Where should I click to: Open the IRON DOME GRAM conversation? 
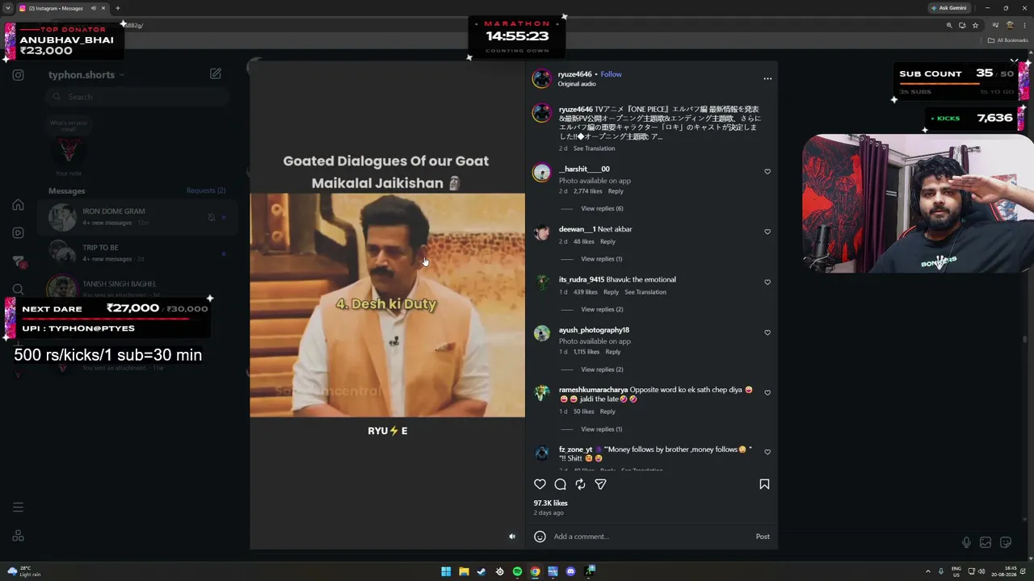[x=137, y=217]
